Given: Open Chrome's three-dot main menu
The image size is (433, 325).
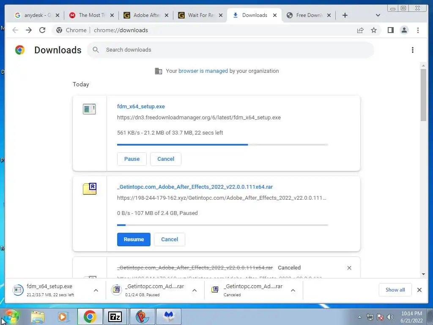Looking at the screenshot, I should pyautogui.click(x=418, y=30).
